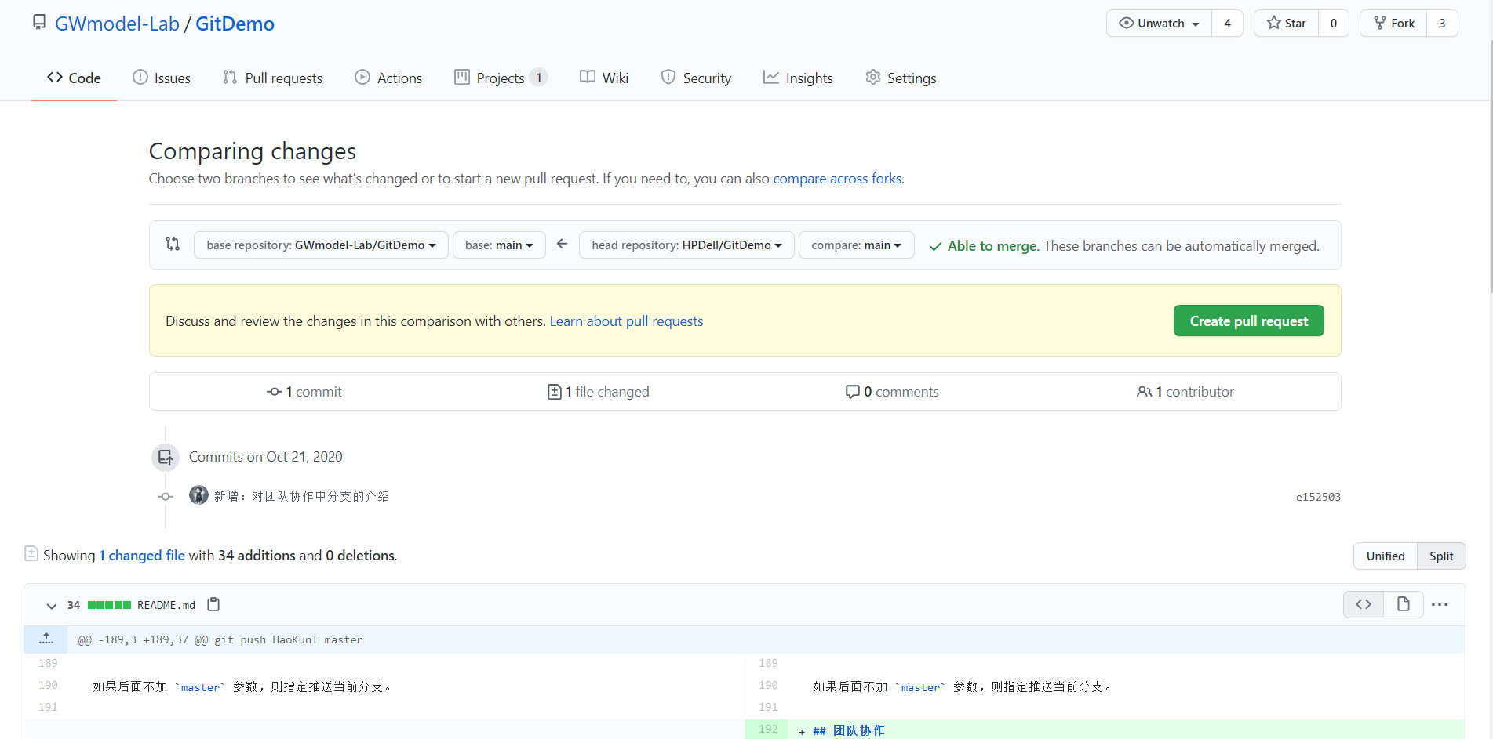Switch to the Actions tab
Viewport: 1493px width, 739px height.
click(x=388, y=78)
